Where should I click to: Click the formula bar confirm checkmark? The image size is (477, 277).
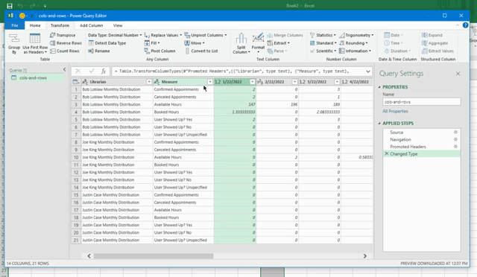coord(91,71)
